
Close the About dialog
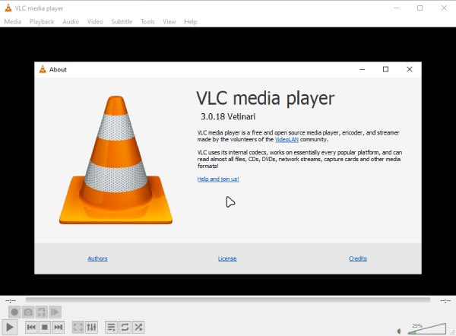pos(410,69)
